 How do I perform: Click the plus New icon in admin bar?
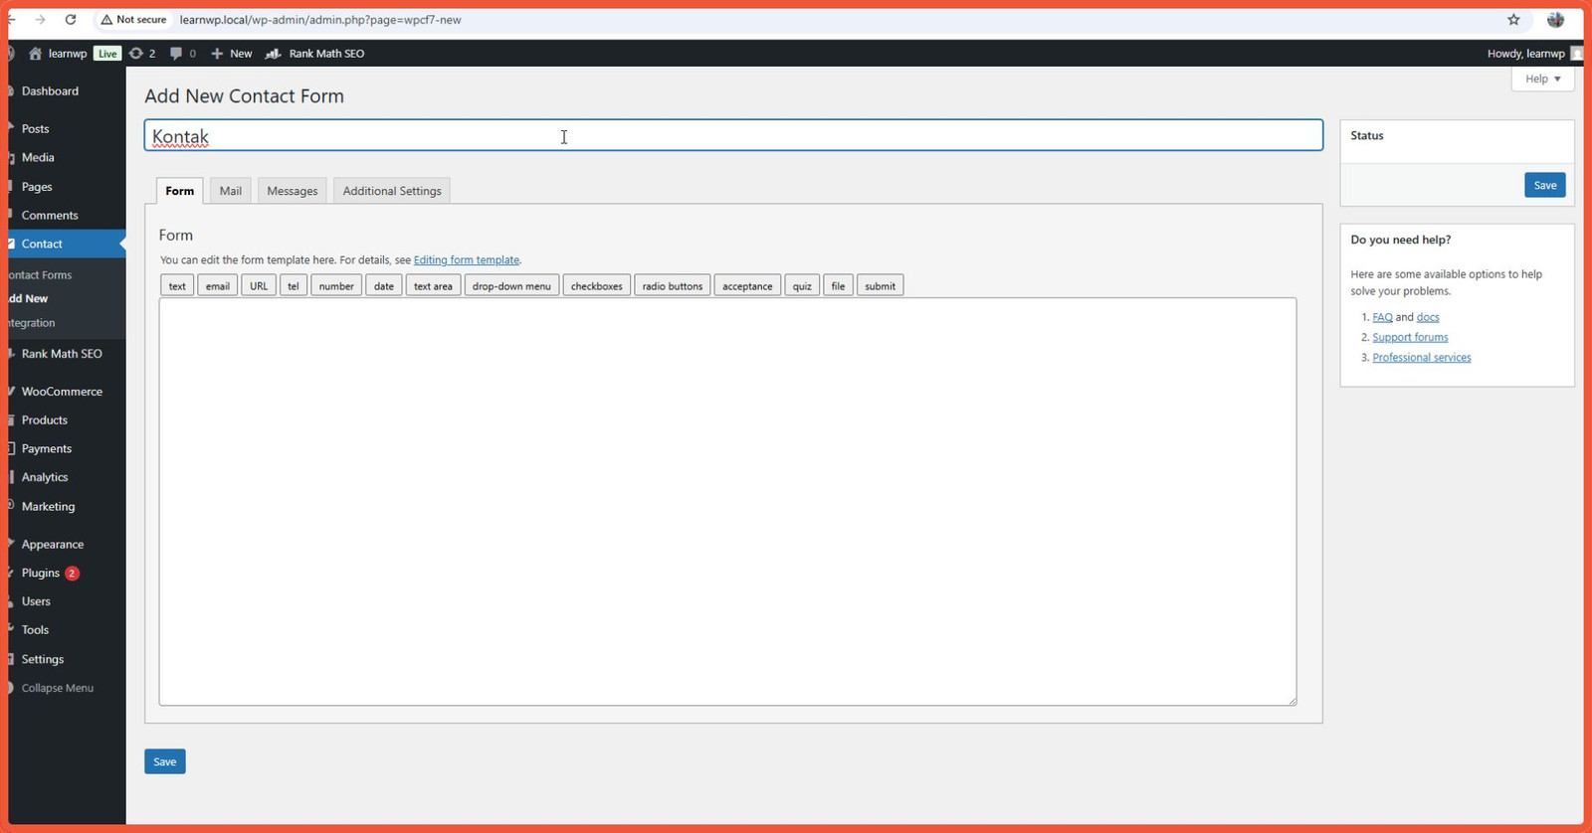tap(217, 54)
